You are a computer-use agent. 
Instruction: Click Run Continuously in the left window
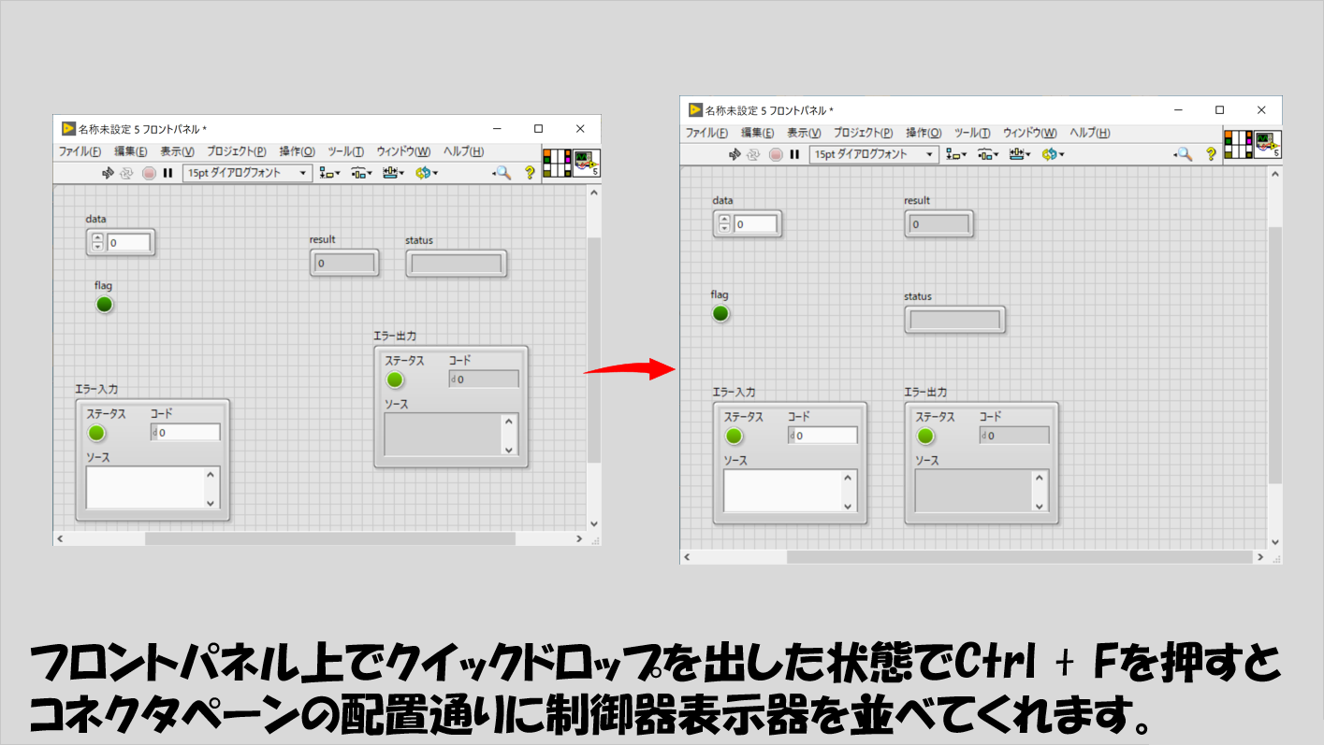[127, 173]
